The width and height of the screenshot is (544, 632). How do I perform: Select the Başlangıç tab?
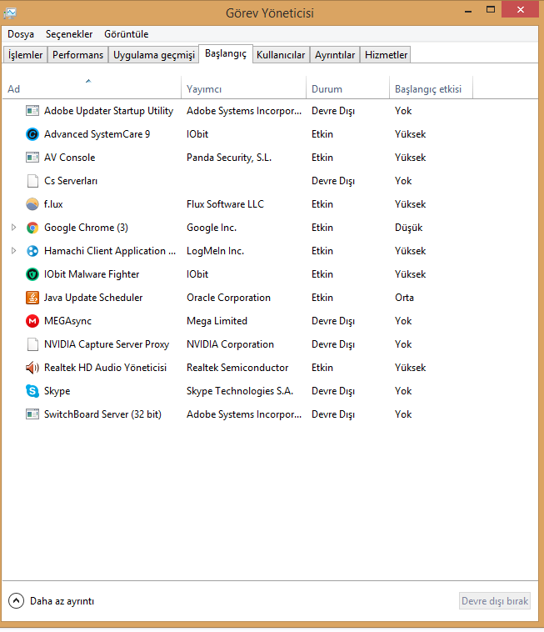pos(226,53)
